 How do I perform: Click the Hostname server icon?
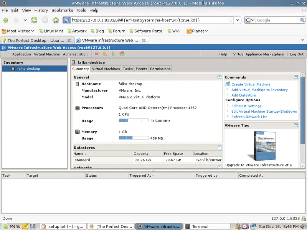point(77,84)
